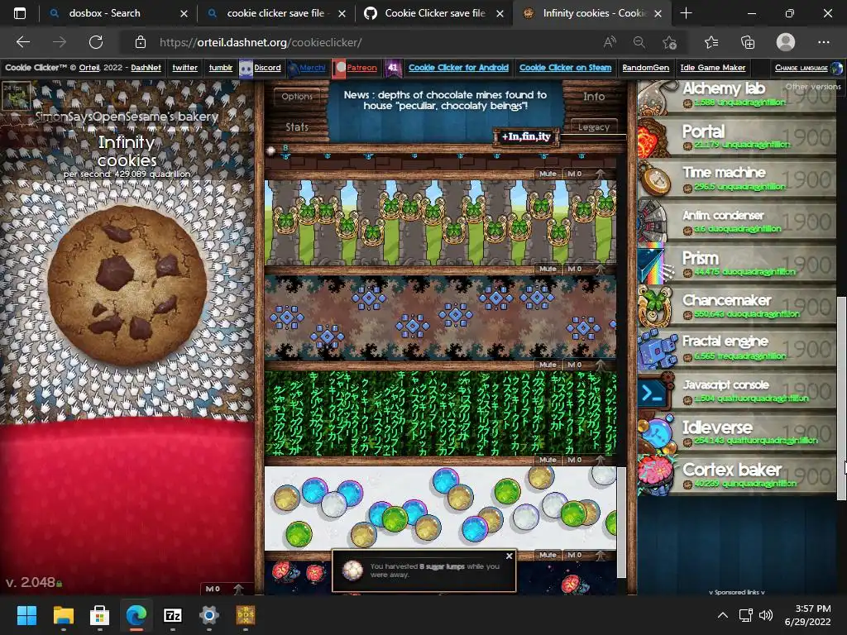Select the Time machine pocket-watch icon

[655, 179]
